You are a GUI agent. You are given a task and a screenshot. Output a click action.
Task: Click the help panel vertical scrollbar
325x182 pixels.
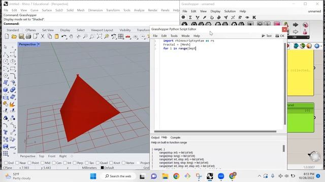(283, 148)
